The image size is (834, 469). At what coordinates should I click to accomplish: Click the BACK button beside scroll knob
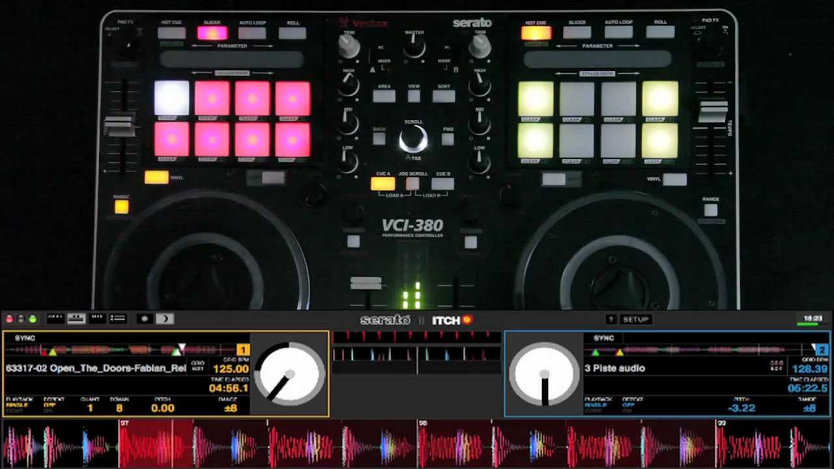[x=379, y=138]
